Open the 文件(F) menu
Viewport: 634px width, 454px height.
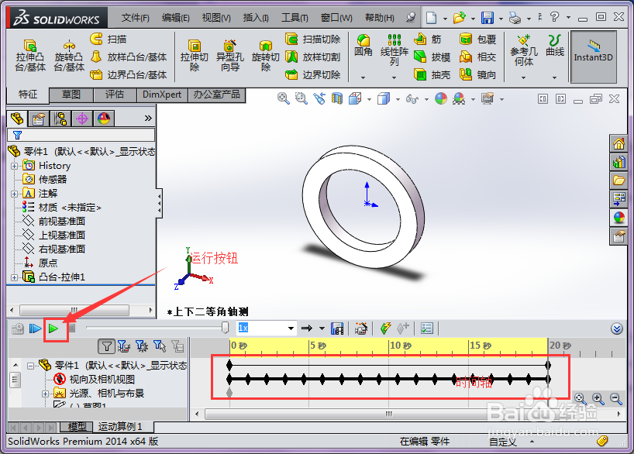click(x=136, y=18)
